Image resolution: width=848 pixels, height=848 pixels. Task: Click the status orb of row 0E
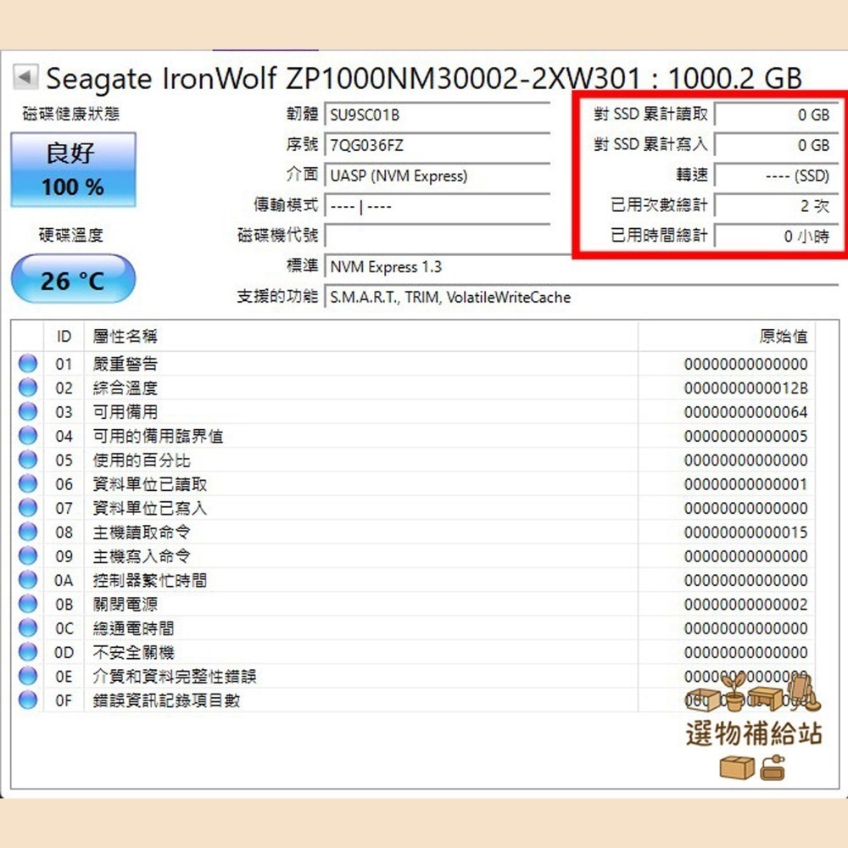tap(28, 676)
